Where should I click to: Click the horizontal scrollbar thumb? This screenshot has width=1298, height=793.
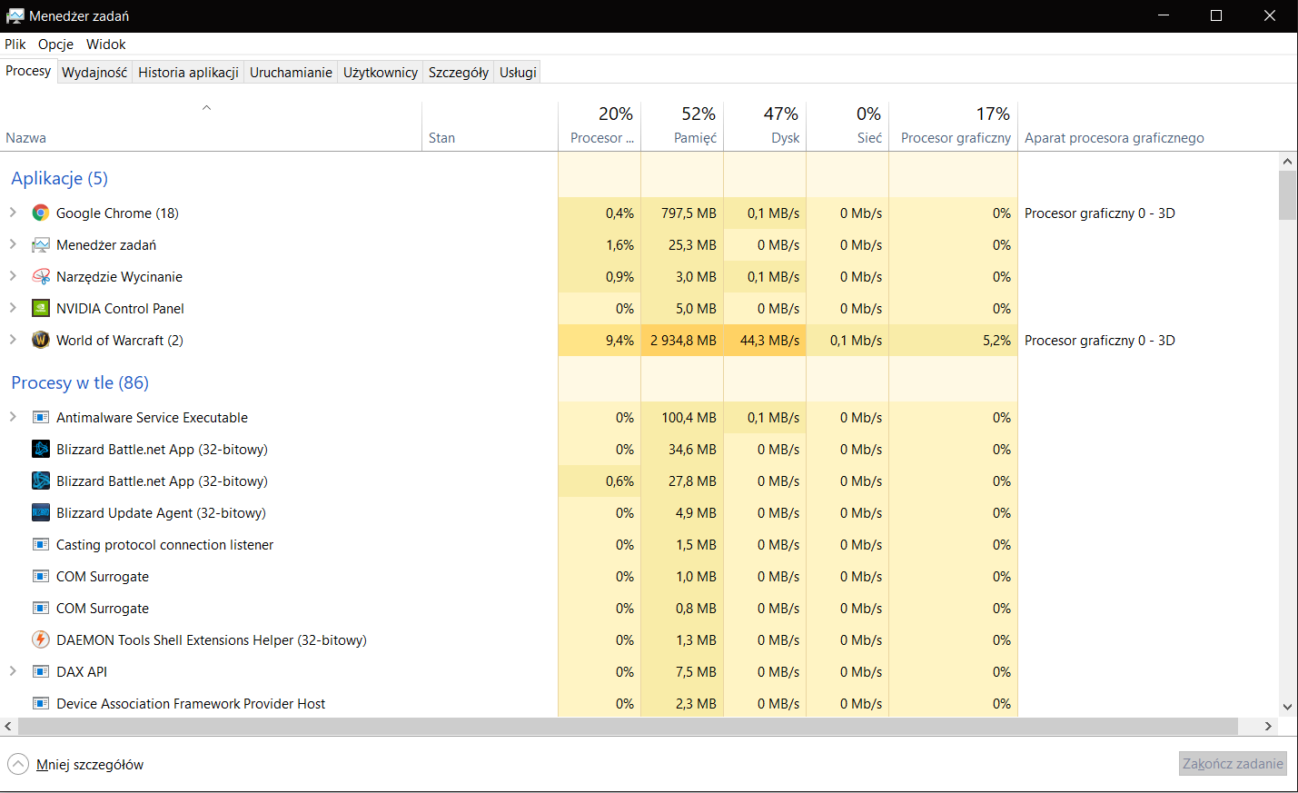(628, 726)
